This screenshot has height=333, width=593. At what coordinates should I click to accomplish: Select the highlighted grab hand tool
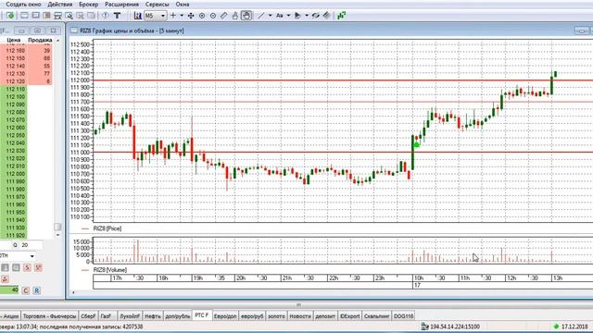click(x=246, y=16)
